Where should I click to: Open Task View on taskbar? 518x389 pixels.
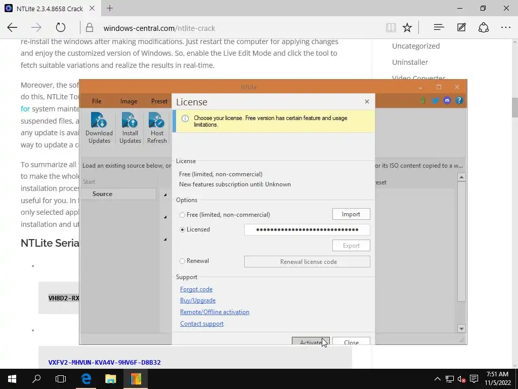(x=61, y=379)
